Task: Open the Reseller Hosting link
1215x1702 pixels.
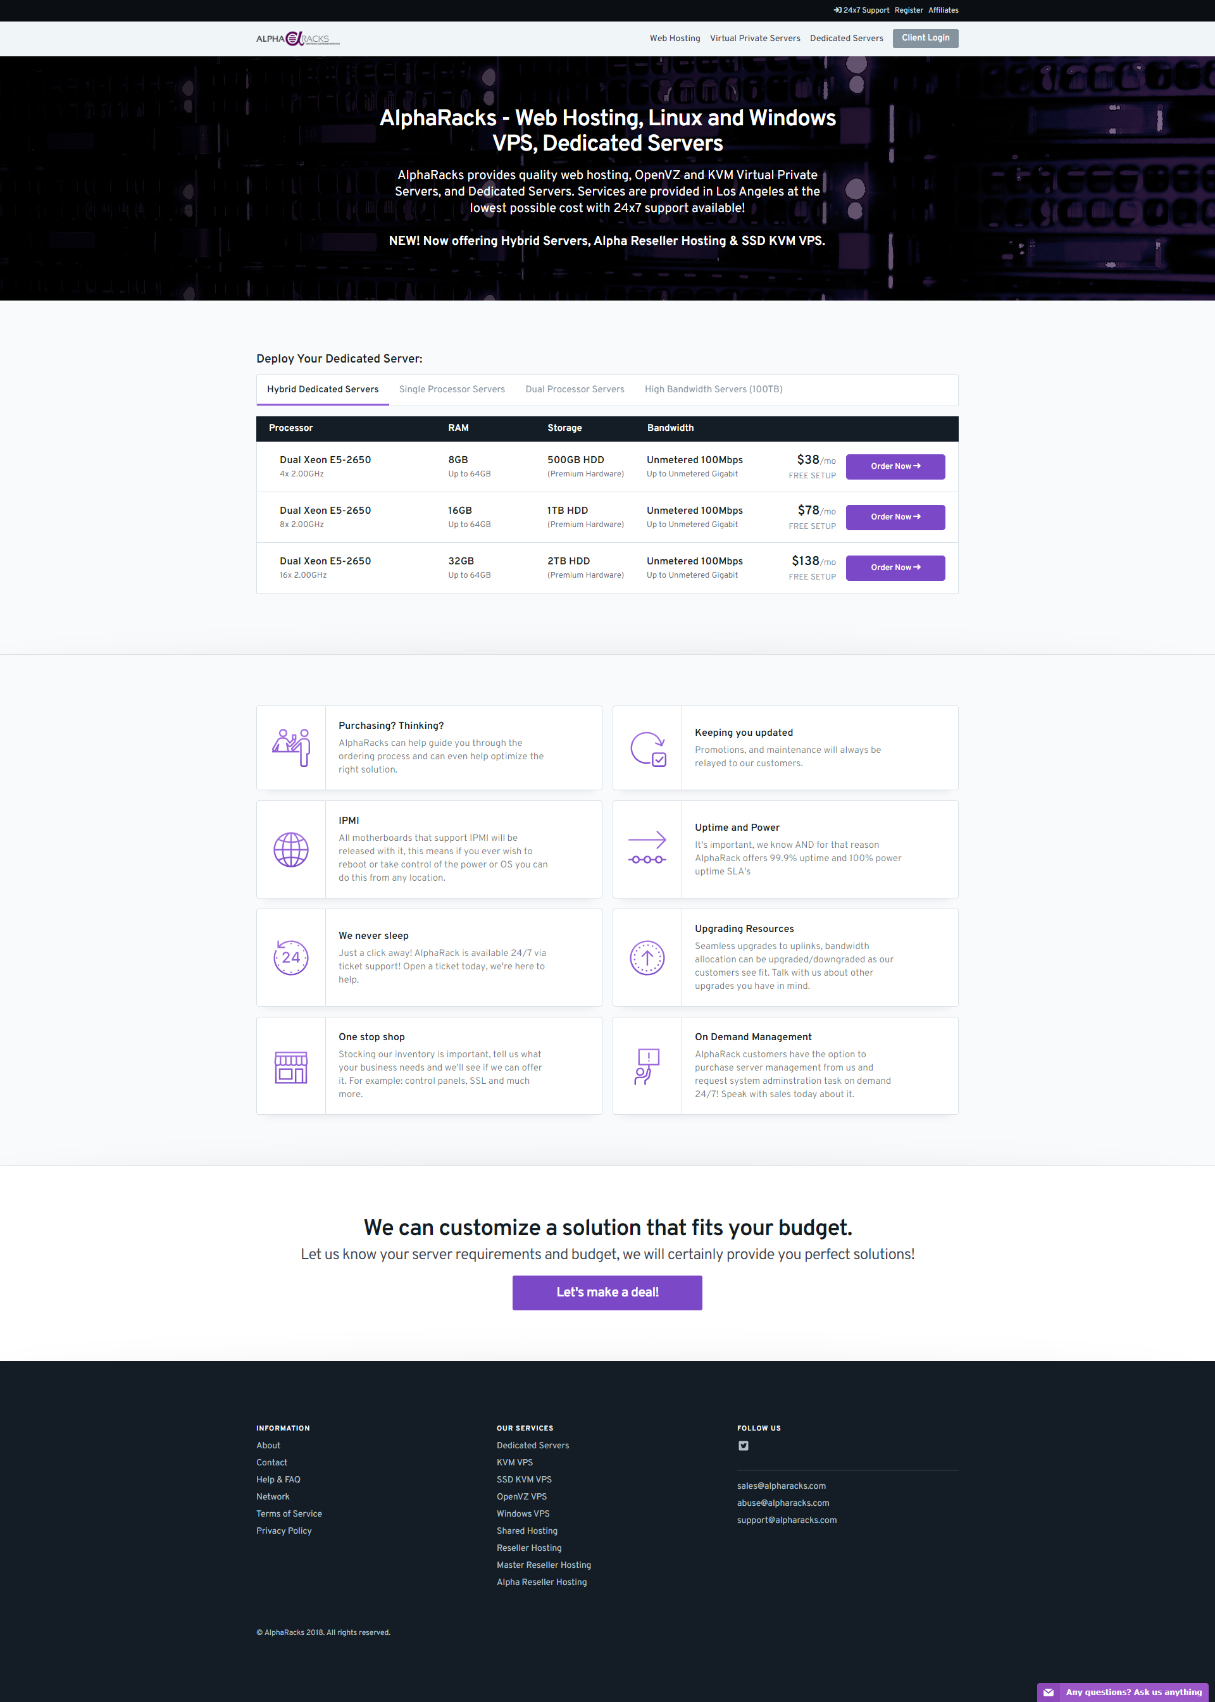Action: point(529,1548)
